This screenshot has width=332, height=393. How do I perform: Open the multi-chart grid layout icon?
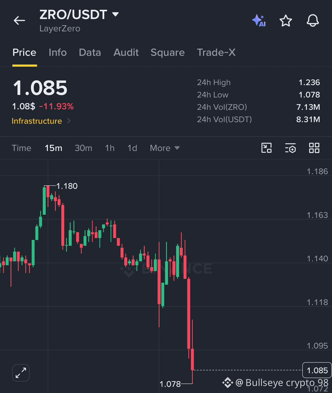314,148
